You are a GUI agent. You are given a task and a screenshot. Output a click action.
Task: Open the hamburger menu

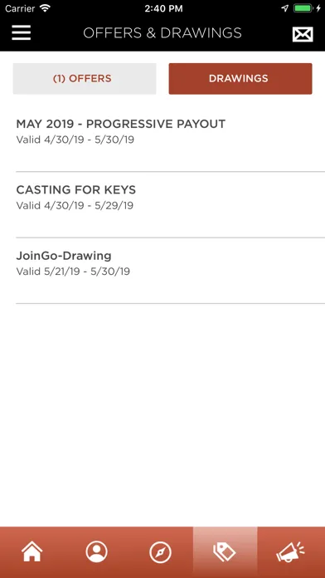point(22,33)
